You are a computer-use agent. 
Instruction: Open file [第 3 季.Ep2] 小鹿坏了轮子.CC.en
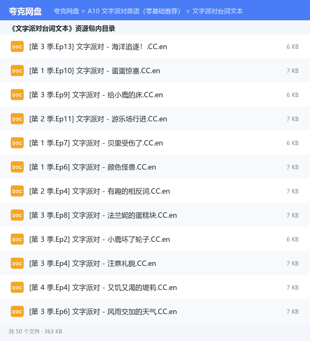pos(99,239)
